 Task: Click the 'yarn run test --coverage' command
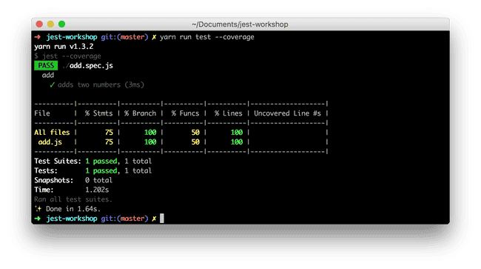tap(207, 37)
